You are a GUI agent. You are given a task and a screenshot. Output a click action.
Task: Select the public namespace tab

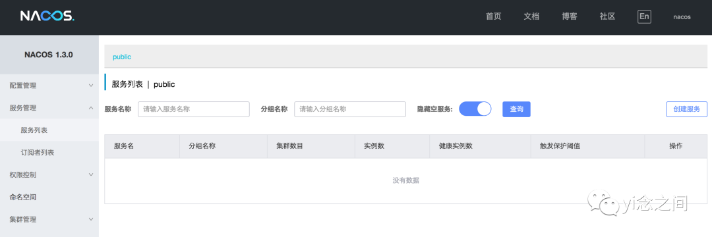[122, 57]
